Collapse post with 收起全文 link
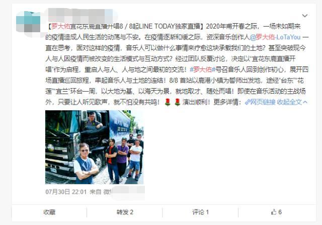The image size is (322, 225). (x=290, y=102)
